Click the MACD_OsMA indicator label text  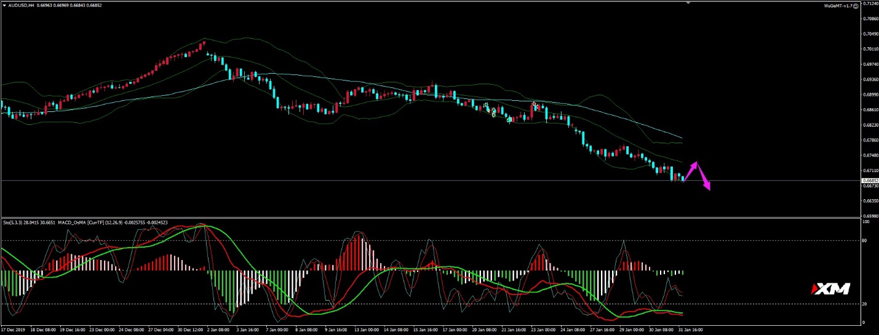coord(78,222)
